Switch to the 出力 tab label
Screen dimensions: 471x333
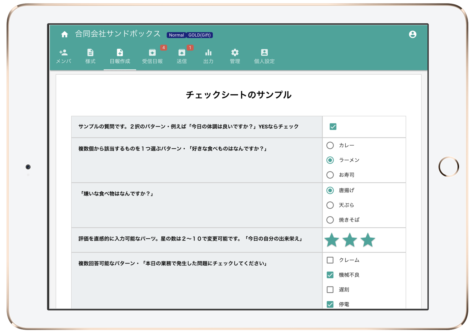coord(208,61)
